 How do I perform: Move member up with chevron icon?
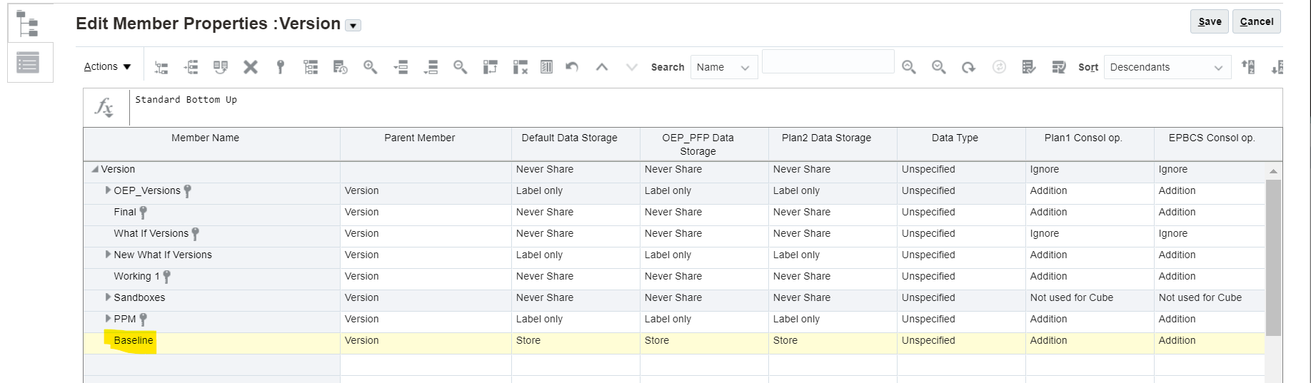coord(602,67)
